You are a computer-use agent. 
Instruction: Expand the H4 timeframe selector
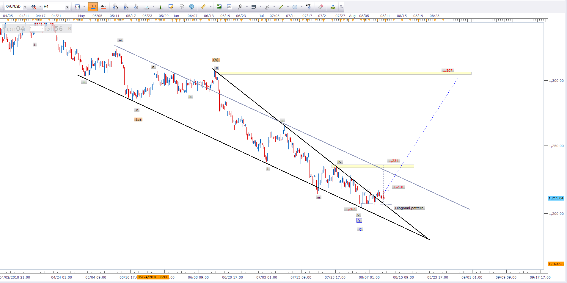coord(67,7)
